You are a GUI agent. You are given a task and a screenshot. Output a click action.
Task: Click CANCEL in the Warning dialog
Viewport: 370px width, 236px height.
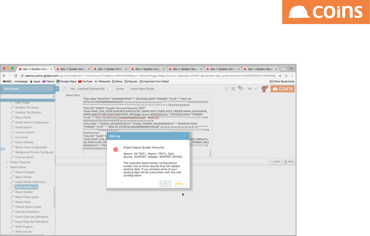point(178,184)
